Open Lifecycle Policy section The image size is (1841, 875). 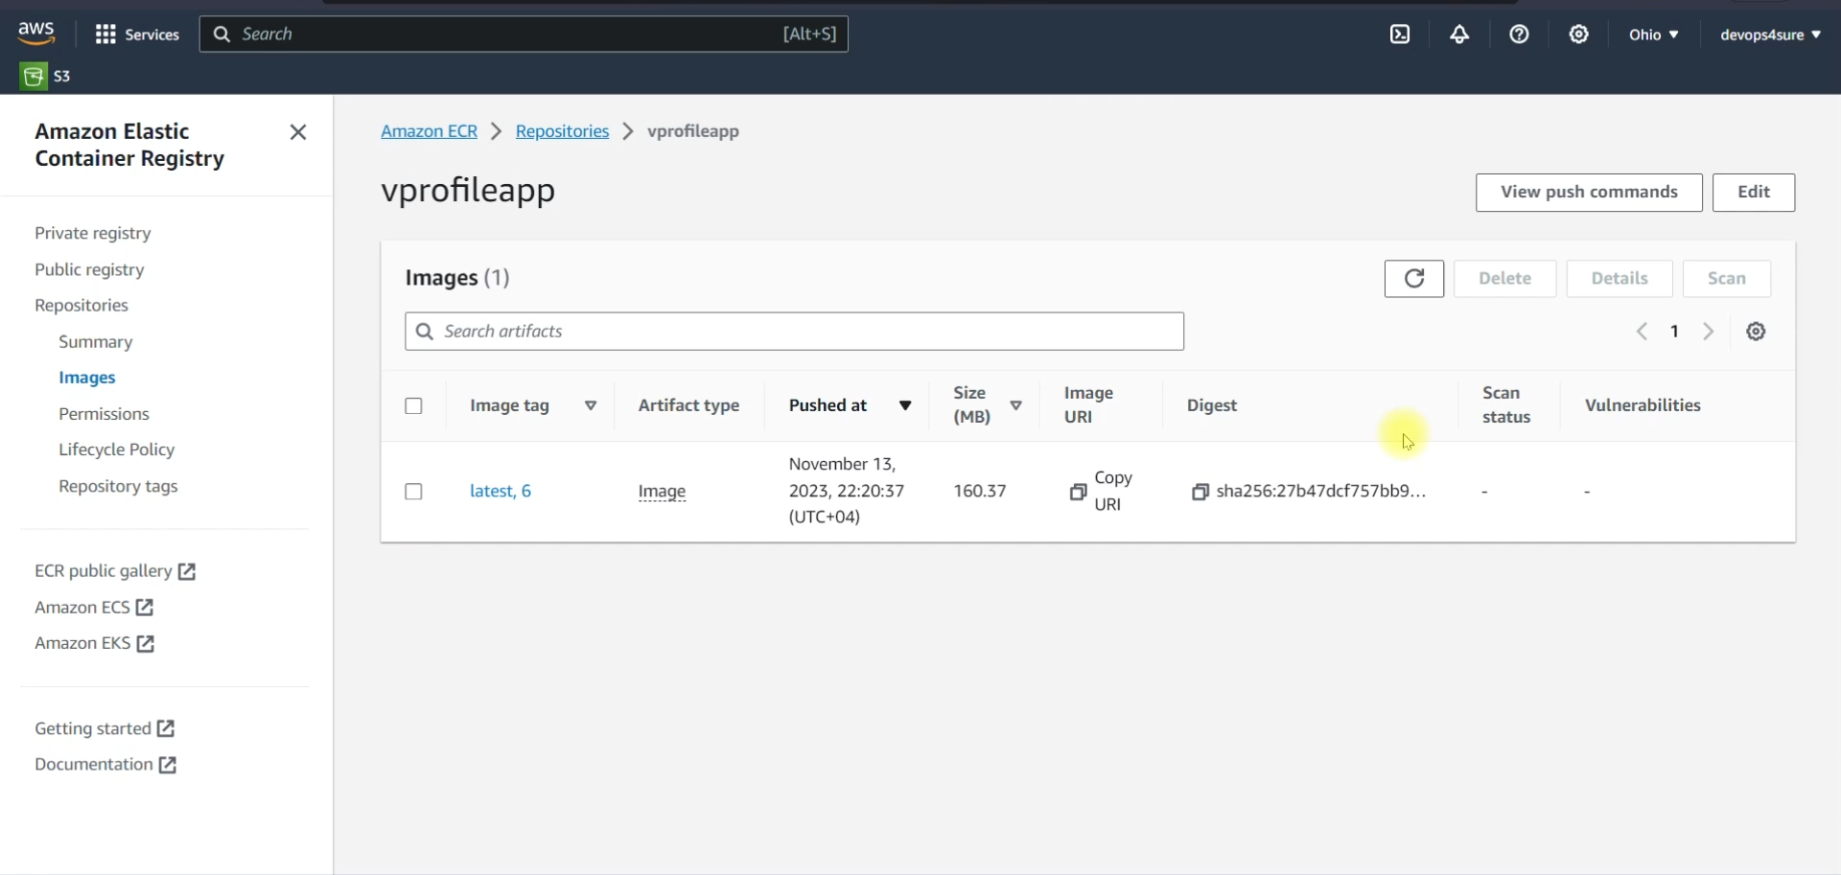pos(116,449)
